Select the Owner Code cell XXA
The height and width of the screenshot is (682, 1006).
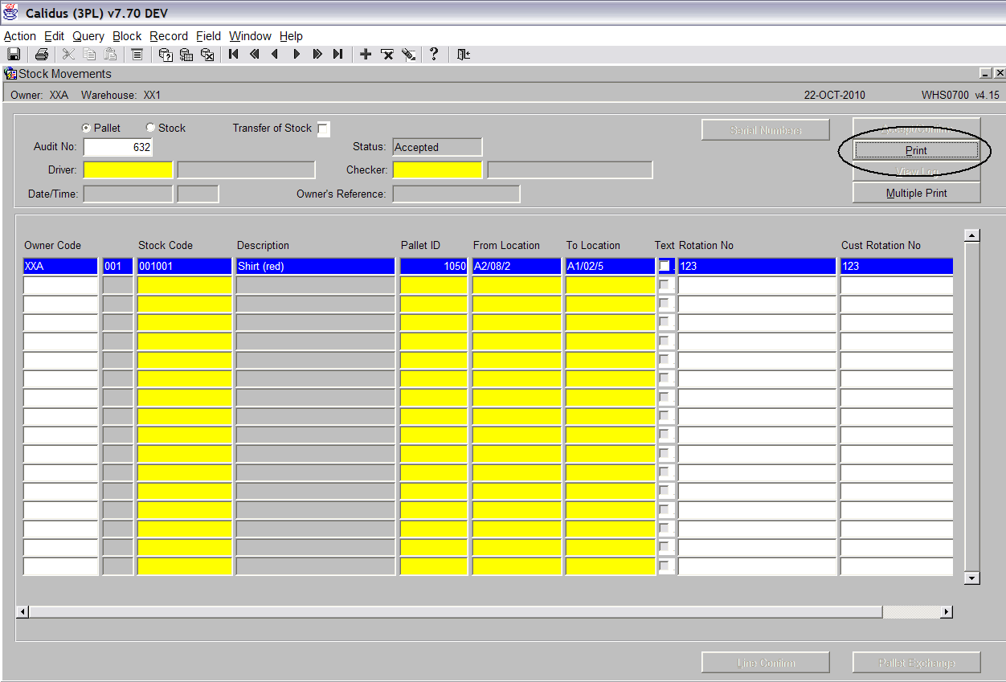click(x=61, y=266)
